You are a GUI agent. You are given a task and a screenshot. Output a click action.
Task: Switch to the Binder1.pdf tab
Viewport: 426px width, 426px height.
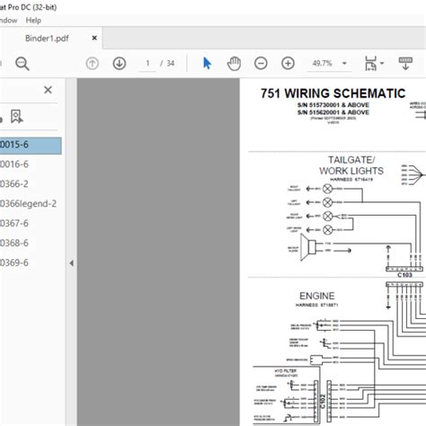tap(47, 39)
